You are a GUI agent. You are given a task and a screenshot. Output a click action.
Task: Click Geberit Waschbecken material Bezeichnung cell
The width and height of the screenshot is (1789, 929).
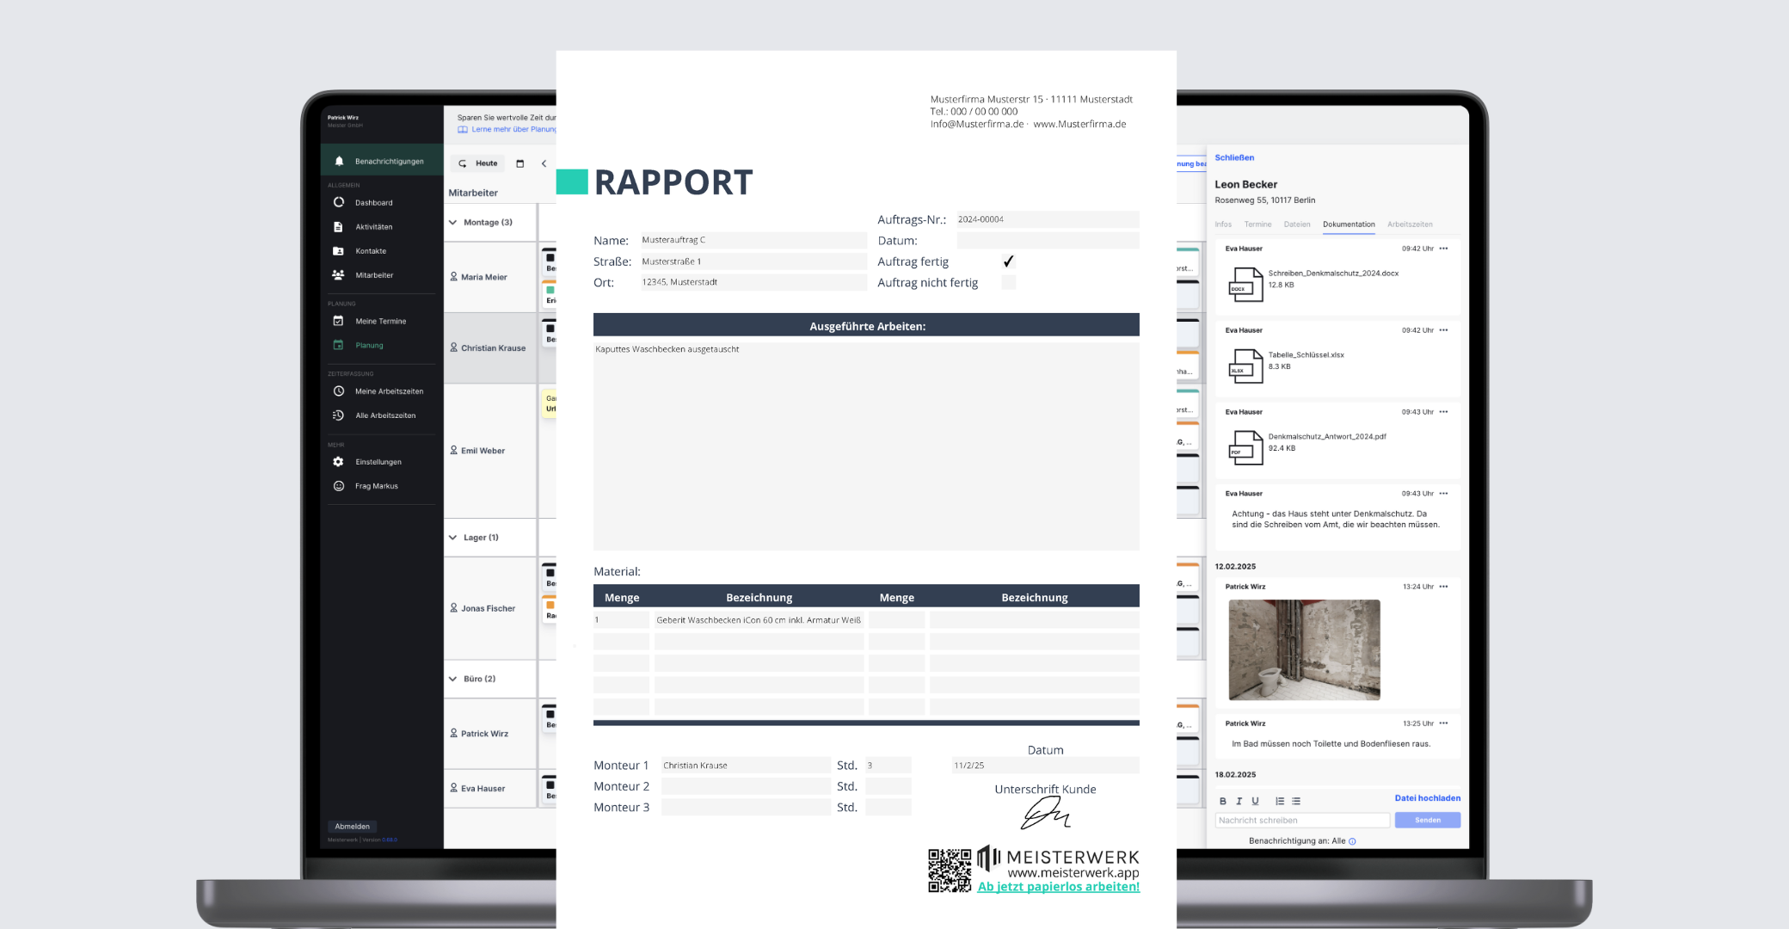(x=759, y=620)
